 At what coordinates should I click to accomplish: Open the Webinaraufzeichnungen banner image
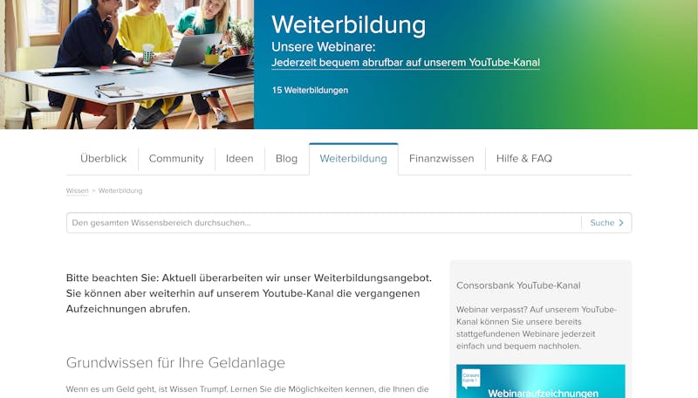540,381
